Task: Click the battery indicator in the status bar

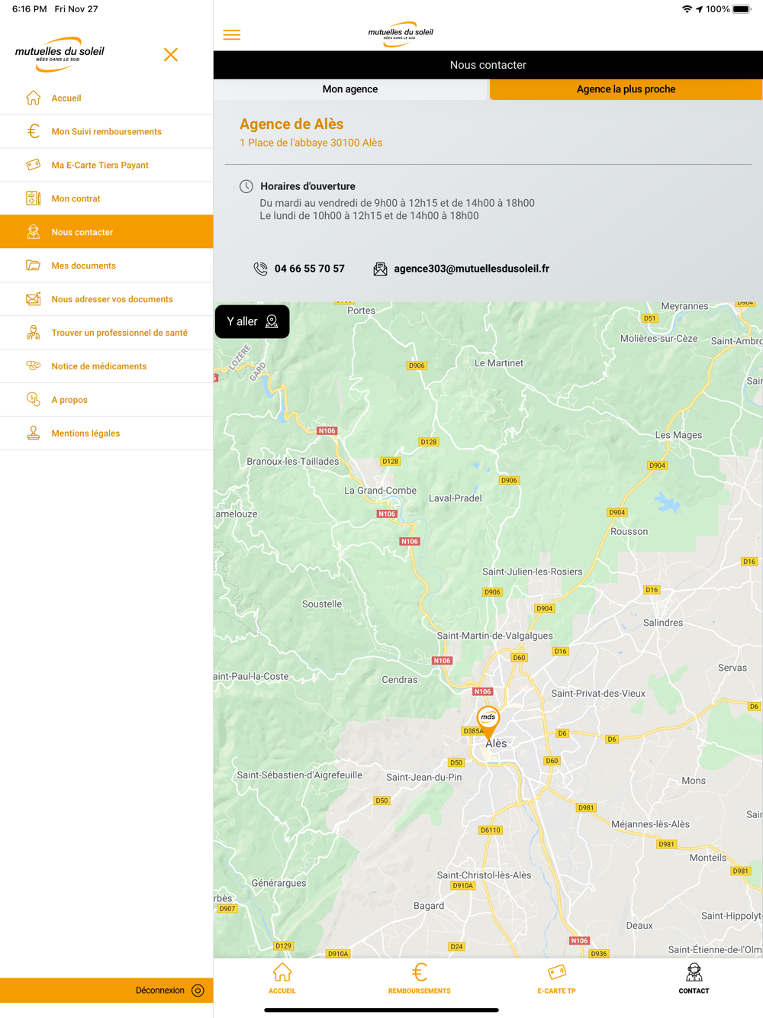Action: pyautogui.click(x=742, y=9)
